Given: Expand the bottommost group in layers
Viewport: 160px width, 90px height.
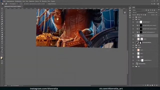Looking at the screenshot, I should point(135,66).
